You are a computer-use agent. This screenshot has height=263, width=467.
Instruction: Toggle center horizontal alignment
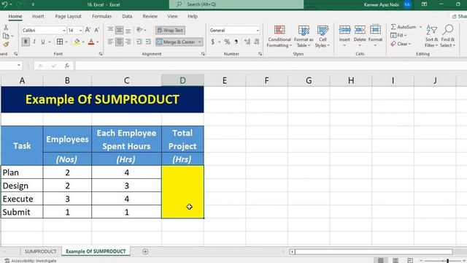pos(119,42)
